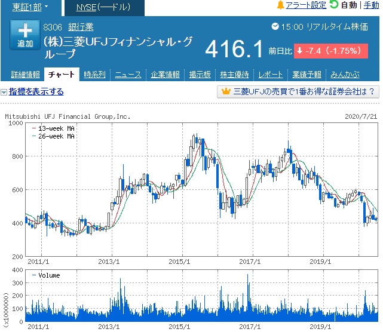
Task: Open the みんかぶ tab
Action: pos(345,75)
